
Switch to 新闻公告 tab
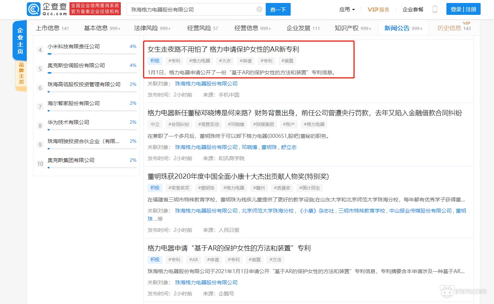point(403,28)
